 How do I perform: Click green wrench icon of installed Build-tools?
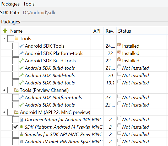tap(21, 61)
